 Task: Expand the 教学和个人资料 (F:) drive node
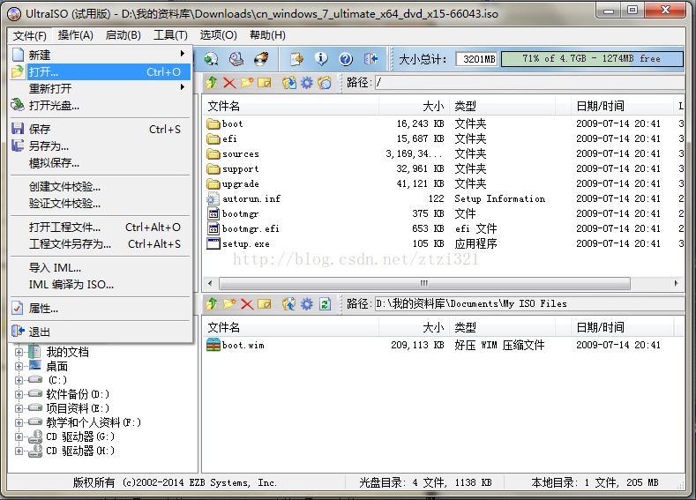[19, 422]
